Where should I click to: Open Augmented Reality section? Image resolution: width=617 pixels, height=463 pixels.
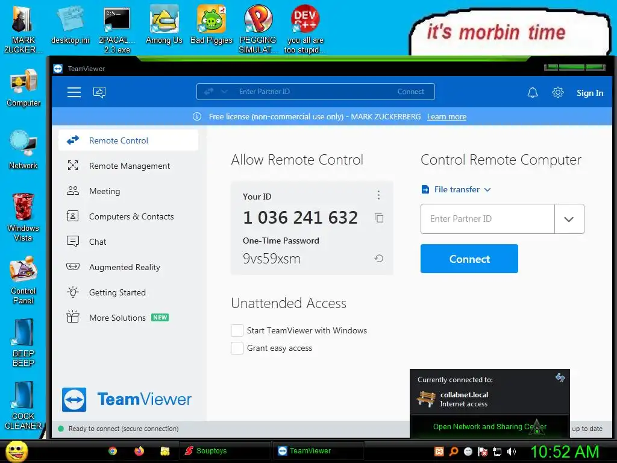click(128, 267)
